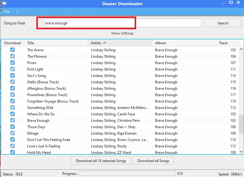The height and width of the screenshot is (177, 244).
Task: Click the Search button
Action: coord(223,23)
